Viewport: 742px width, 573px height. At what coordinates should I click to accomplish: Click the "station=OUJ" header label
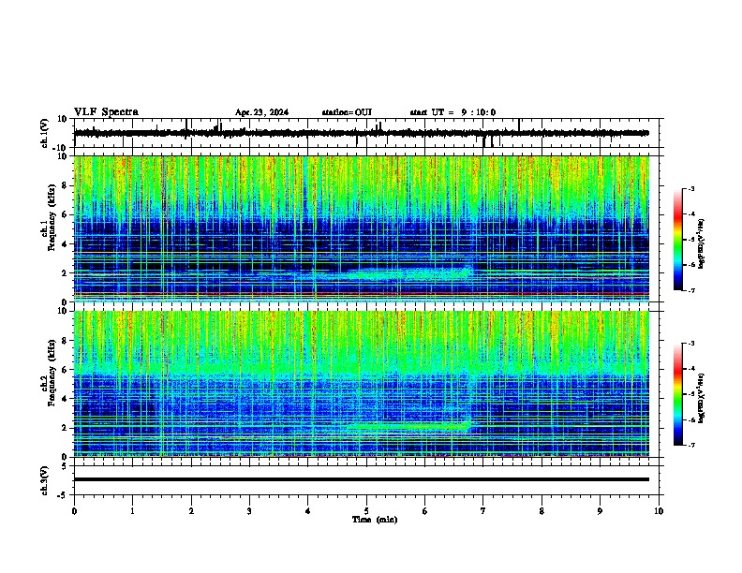[x=347, y=112]
